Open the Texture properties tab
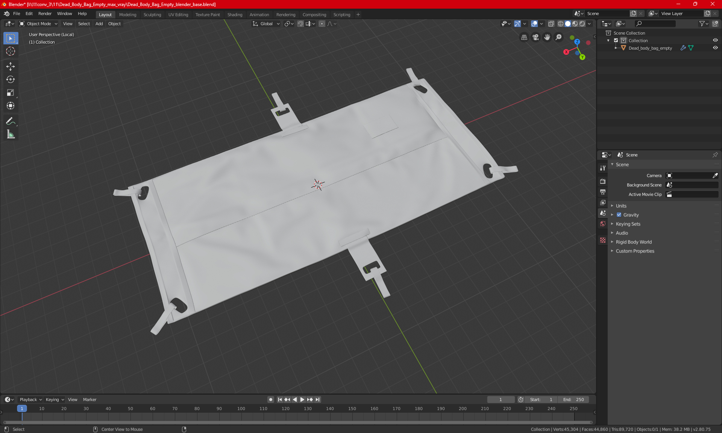Viewport: 722px width, 433px height. [x=603, y=240]
